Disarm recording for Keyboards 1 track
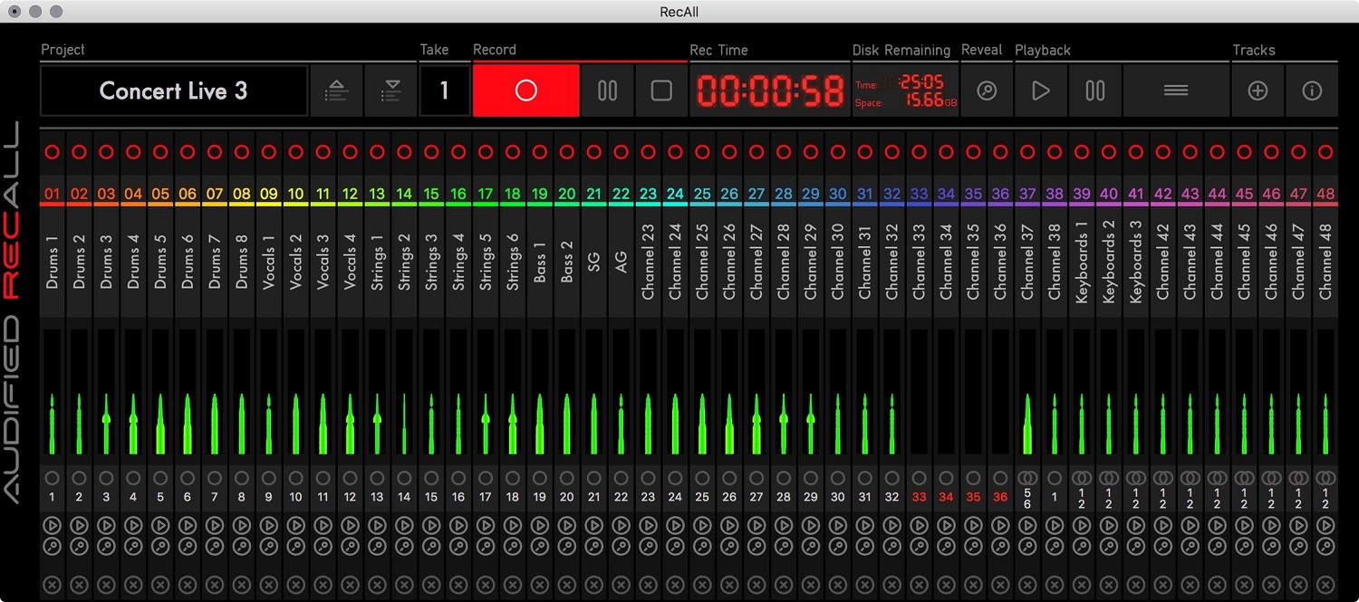 click(1082, 152)
